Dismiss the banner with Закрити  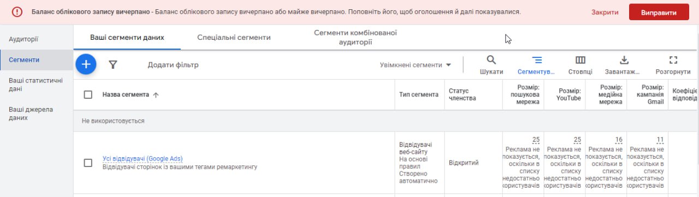605,12
